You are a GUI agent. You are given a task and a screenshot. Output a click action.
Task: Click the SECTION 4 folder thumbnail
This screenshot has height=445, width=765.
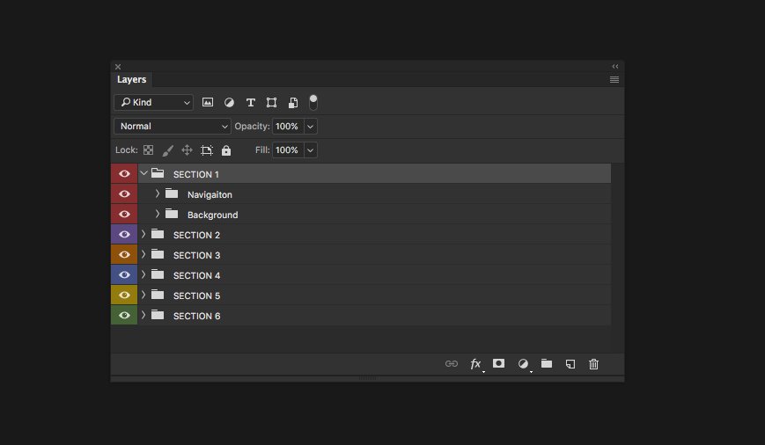click(x=158, y=274)
